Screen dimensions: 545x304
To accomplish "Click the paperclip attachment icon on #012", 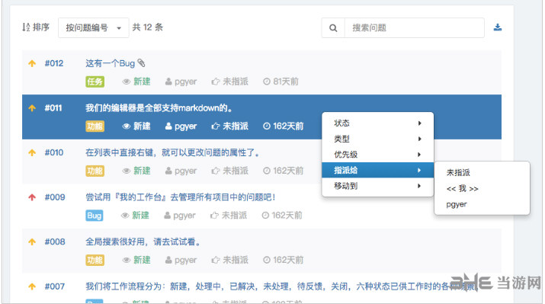I will click(141, 63).
